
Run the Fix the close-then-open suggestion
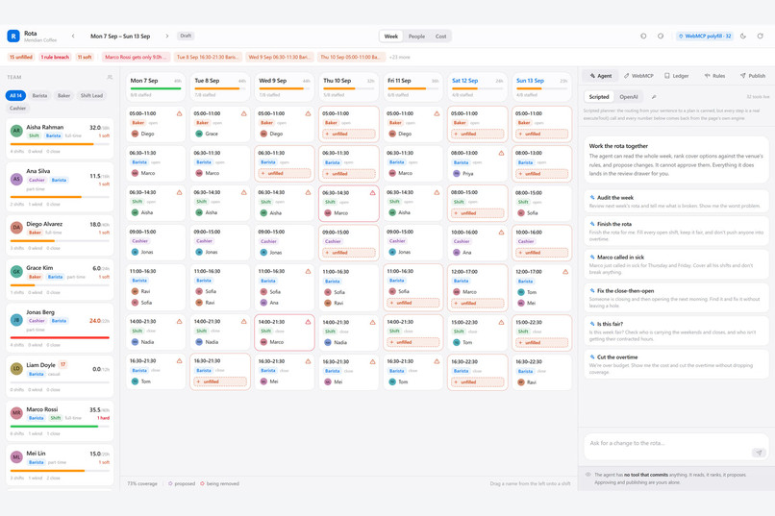coord(676,298)
